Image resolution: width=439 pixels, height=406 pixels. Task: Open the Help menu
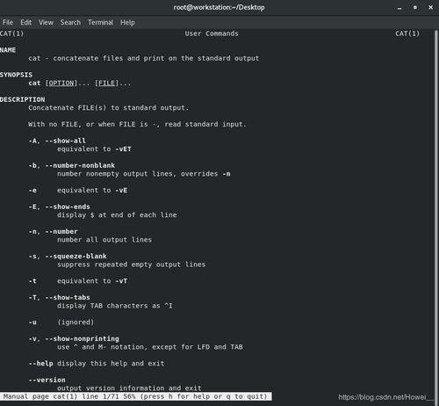(x=127, y=23)
